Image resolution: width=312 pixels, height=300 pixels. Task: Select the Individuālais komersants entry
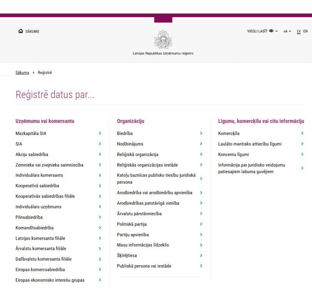[x=39, y=175]
